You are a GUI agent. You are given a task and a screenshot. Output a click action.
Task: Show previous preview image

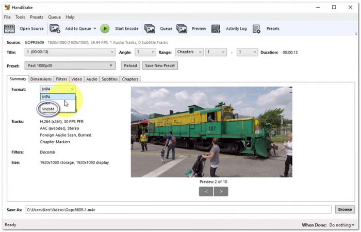click(206, 191)
